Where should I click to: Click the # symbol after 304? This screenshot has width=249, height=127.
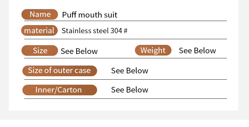(125, 31)
